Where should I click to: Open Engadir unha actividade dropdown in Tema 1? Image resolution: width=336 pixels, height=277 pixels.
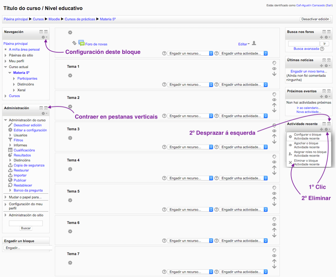point(243,85)
